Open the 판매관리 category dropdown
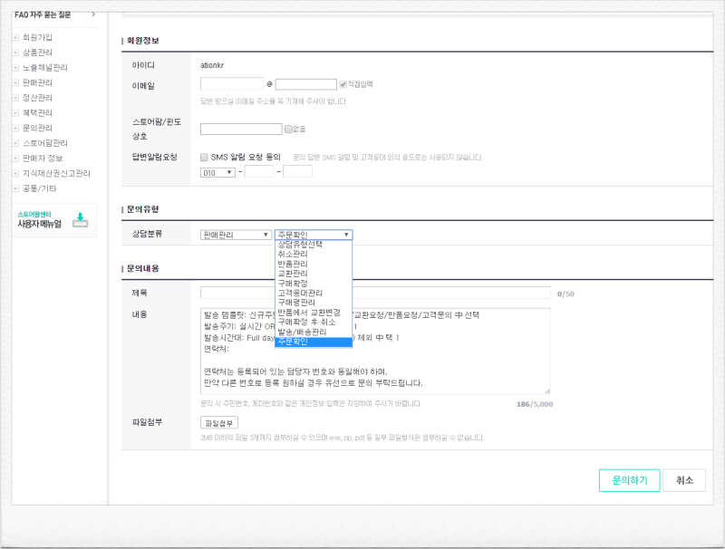The height and width of the screenshot is (549, 725). coord(236,235)
